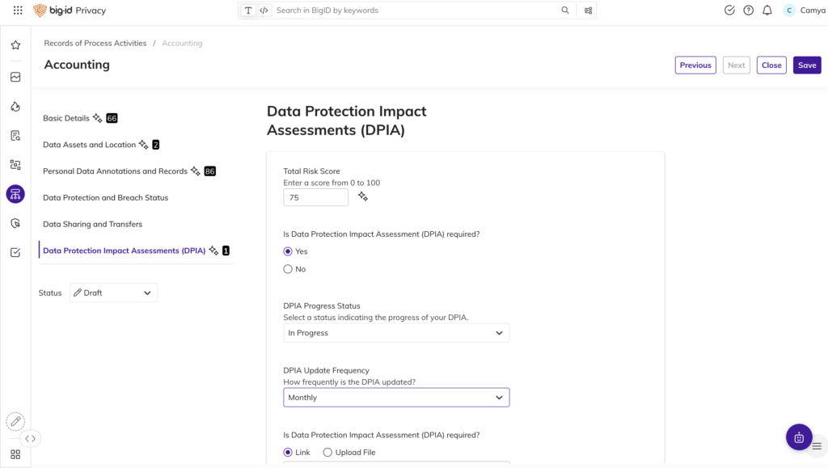
Task: Toggle sidebar expand collapse arrows
Action: [30, 438]
